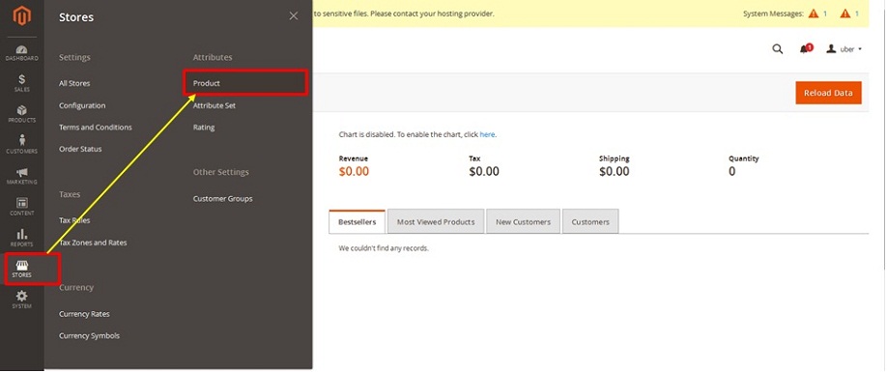887x372 pixels.
Task: Click the 'here' link to enable chart
Action: point(487,134)
